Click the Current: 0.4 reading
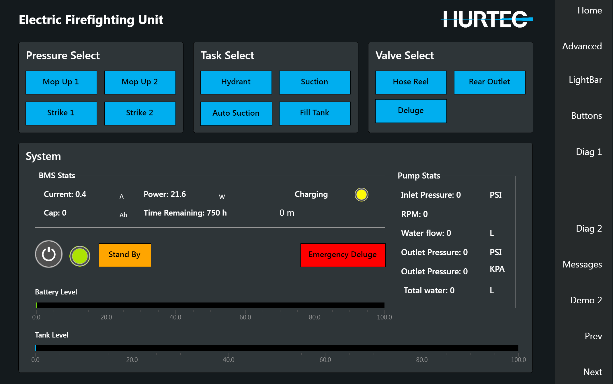The height and width of the screenshot is (384, 613). coord(65,194)
